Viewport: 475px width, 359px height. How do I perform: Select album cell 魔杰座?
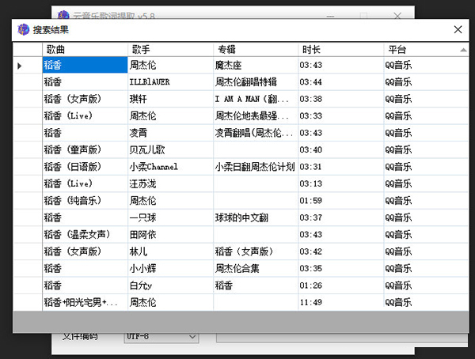click(256, 65)
